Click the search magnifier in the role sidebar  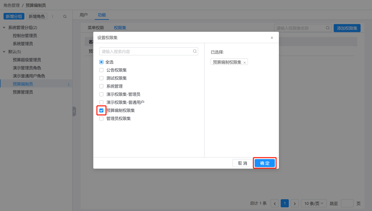[65, 17]
